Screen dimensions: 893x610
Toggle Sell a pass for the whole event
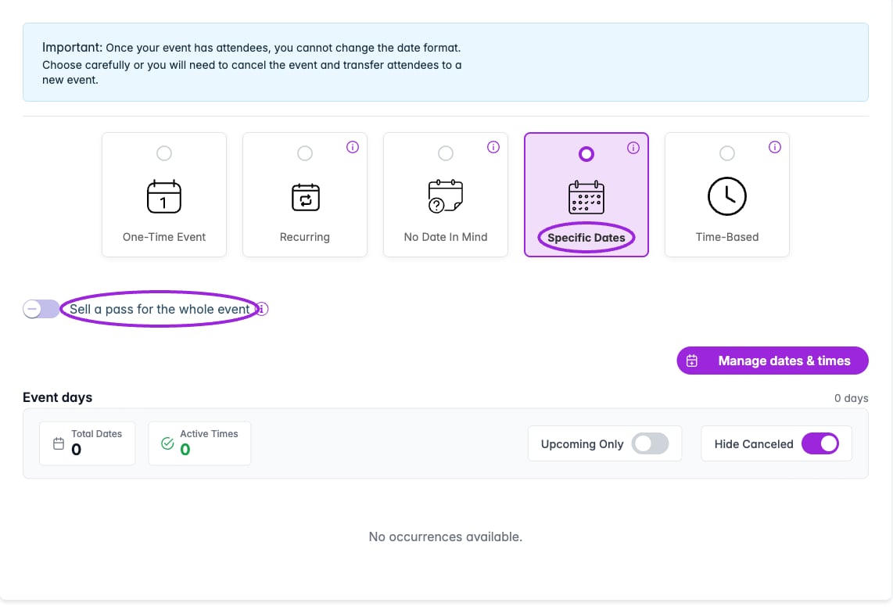pos(41,309)
